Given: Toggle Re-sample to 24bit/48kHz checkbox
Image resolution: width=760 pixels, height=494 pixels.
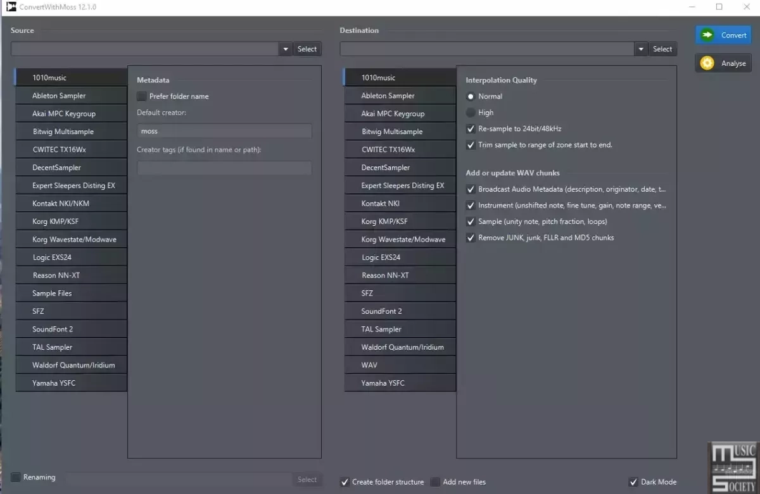Looking at the screenshot, I should (471, 128).
